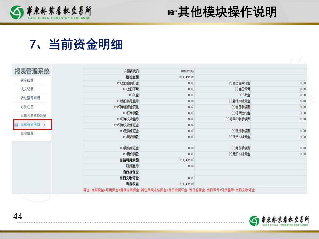Viewport: 319px width, 239px height.
Task: Click the 当前可用余额 row label
Action: (129, 160)
